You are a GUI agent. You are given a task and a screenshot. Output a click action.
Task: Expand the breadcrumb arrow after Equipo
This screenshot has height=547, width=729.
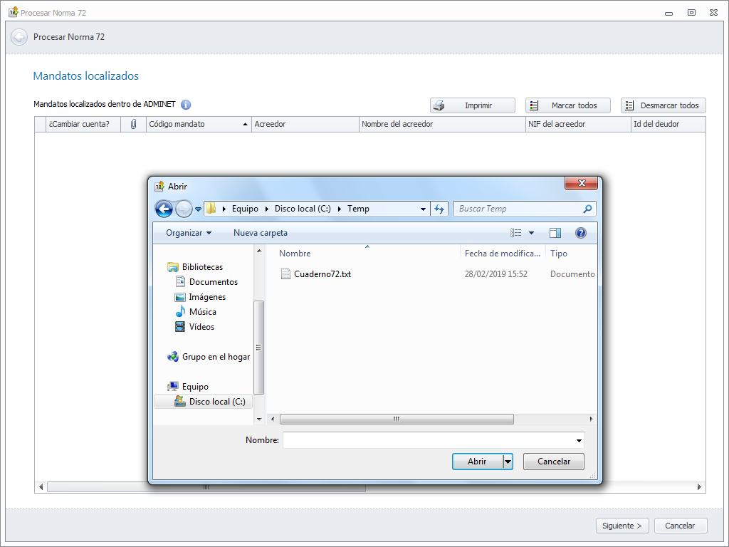pos(267,209)
